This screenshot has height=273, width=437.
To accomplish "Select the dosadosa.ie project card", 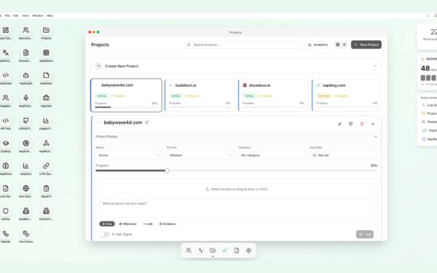I will point(273,95).
